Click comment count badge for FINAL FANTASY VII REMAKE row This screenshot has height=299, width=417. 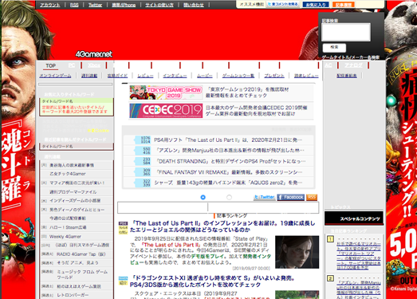tap(143, 172)
